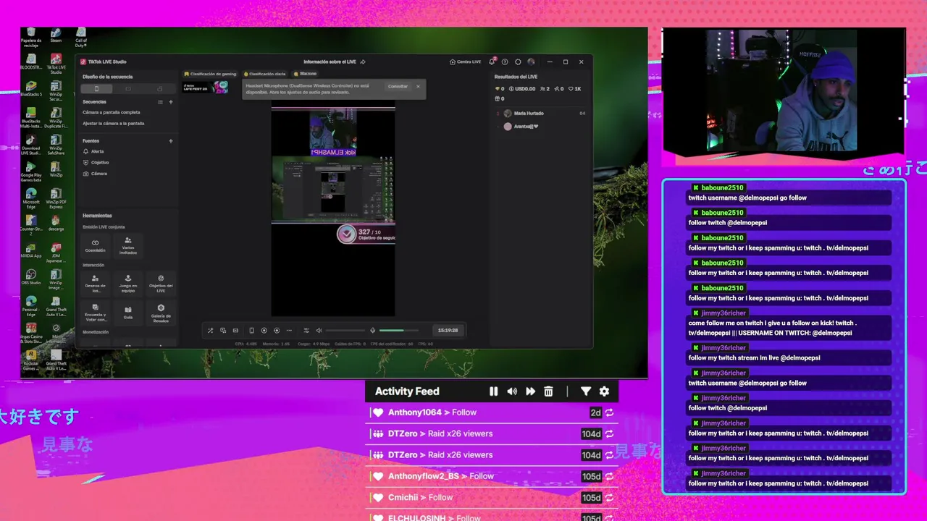Open the audio mixer settings icon

coord(306,331)
